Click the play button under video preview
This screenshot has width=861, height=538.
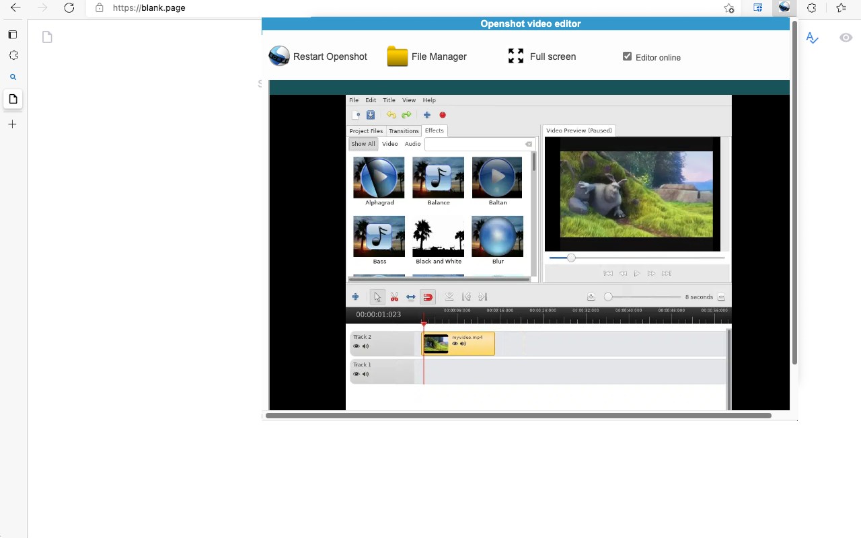pos(637,274)
